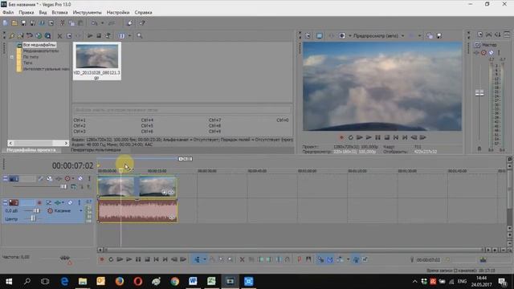Click the media search input field
This screenshot has height=289, width=514.
point(182,110)
